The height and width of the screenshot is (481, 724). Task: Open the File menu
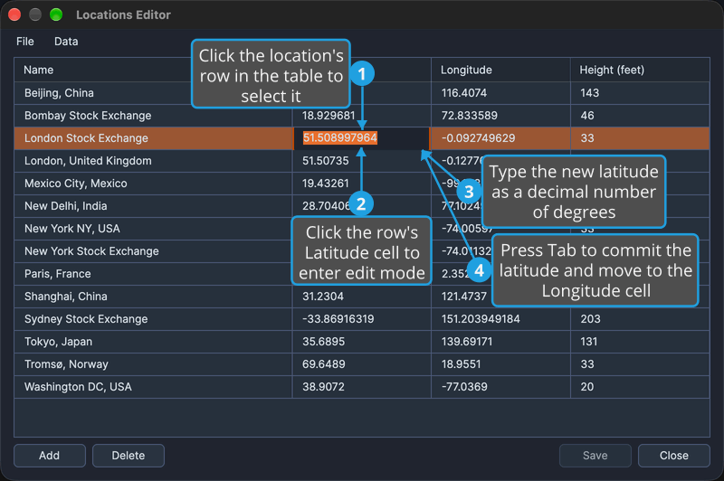click(25, 42)
